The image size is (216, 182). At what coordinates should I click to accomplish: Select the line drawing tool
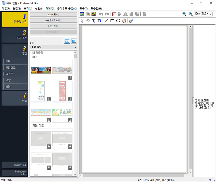coord(106,21)
